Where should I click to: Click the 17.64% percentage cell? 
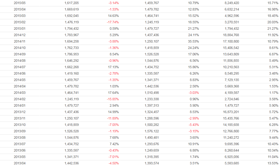click(x=113, y=93)
